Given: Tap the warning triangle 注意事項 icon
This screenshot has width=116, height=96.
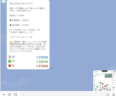Looking at the screenshot, I should (11, 42).
